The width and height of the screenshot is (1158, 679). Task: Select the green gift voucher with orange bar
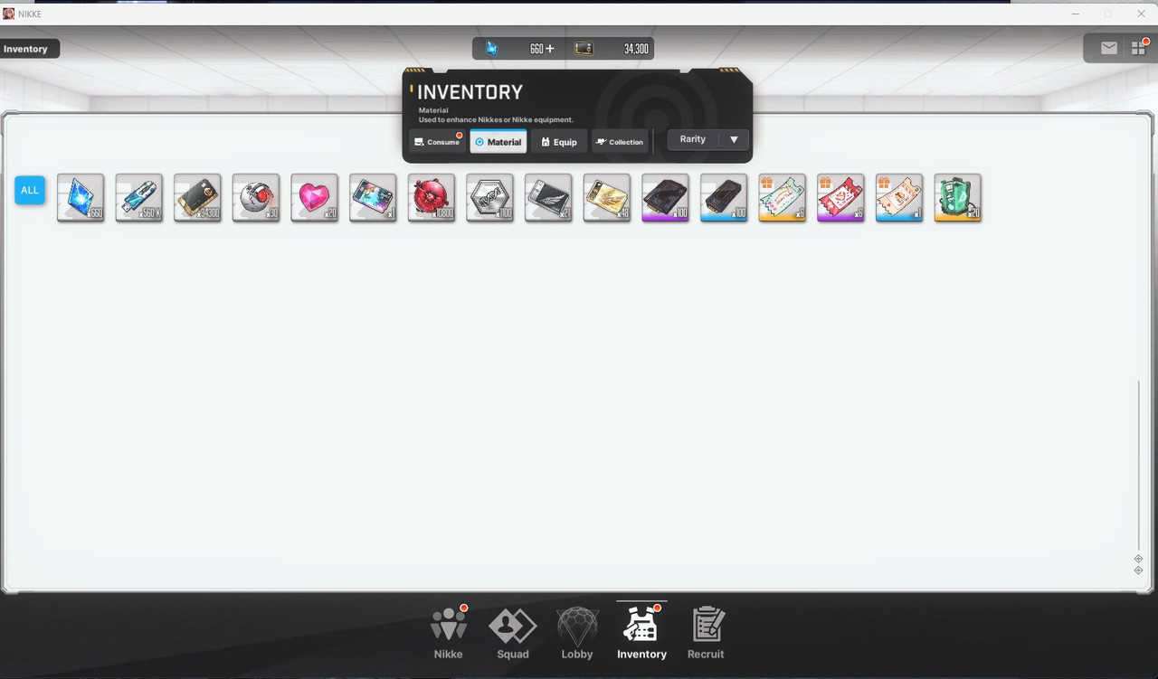pyautogui.click(x=783, y=198)
